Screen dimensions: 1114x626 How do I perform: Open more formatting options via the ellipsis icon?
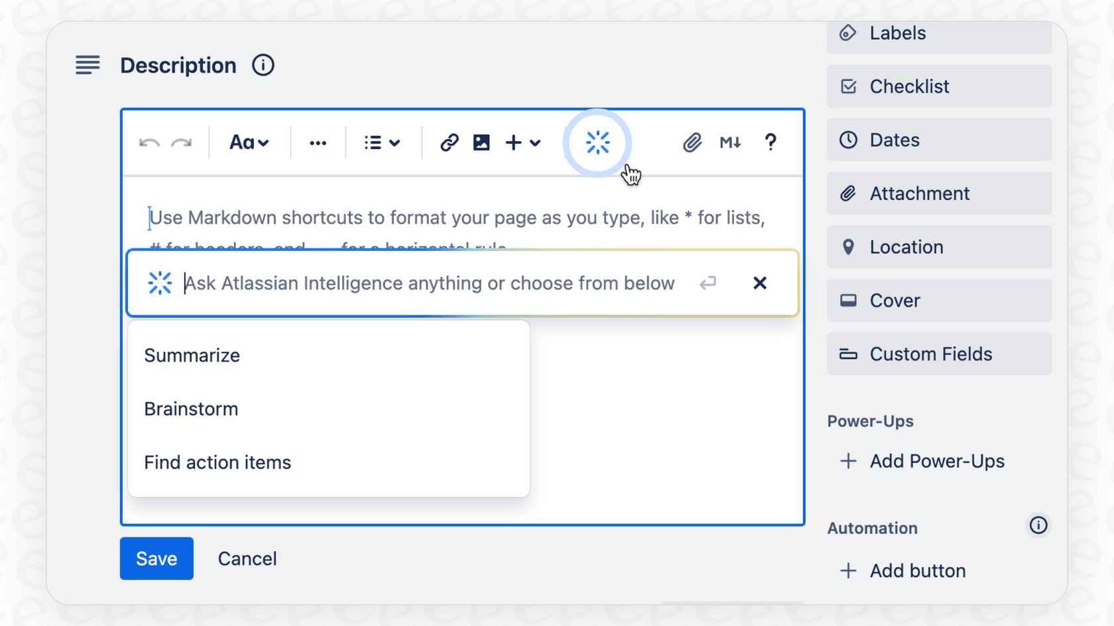[x=318, y=142]
